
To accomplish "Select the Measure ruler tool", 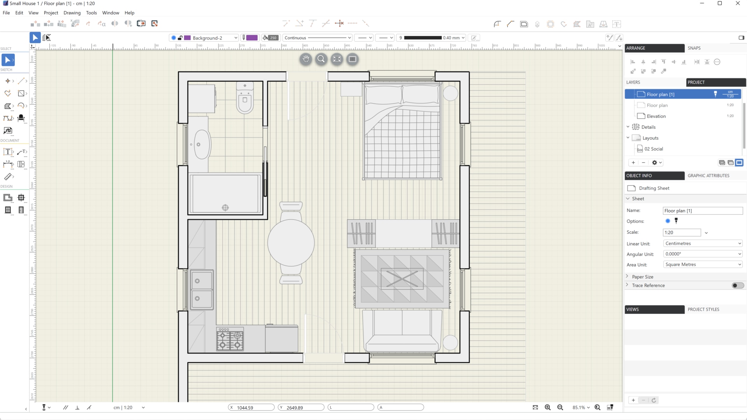I will click(x=7, y=177).
